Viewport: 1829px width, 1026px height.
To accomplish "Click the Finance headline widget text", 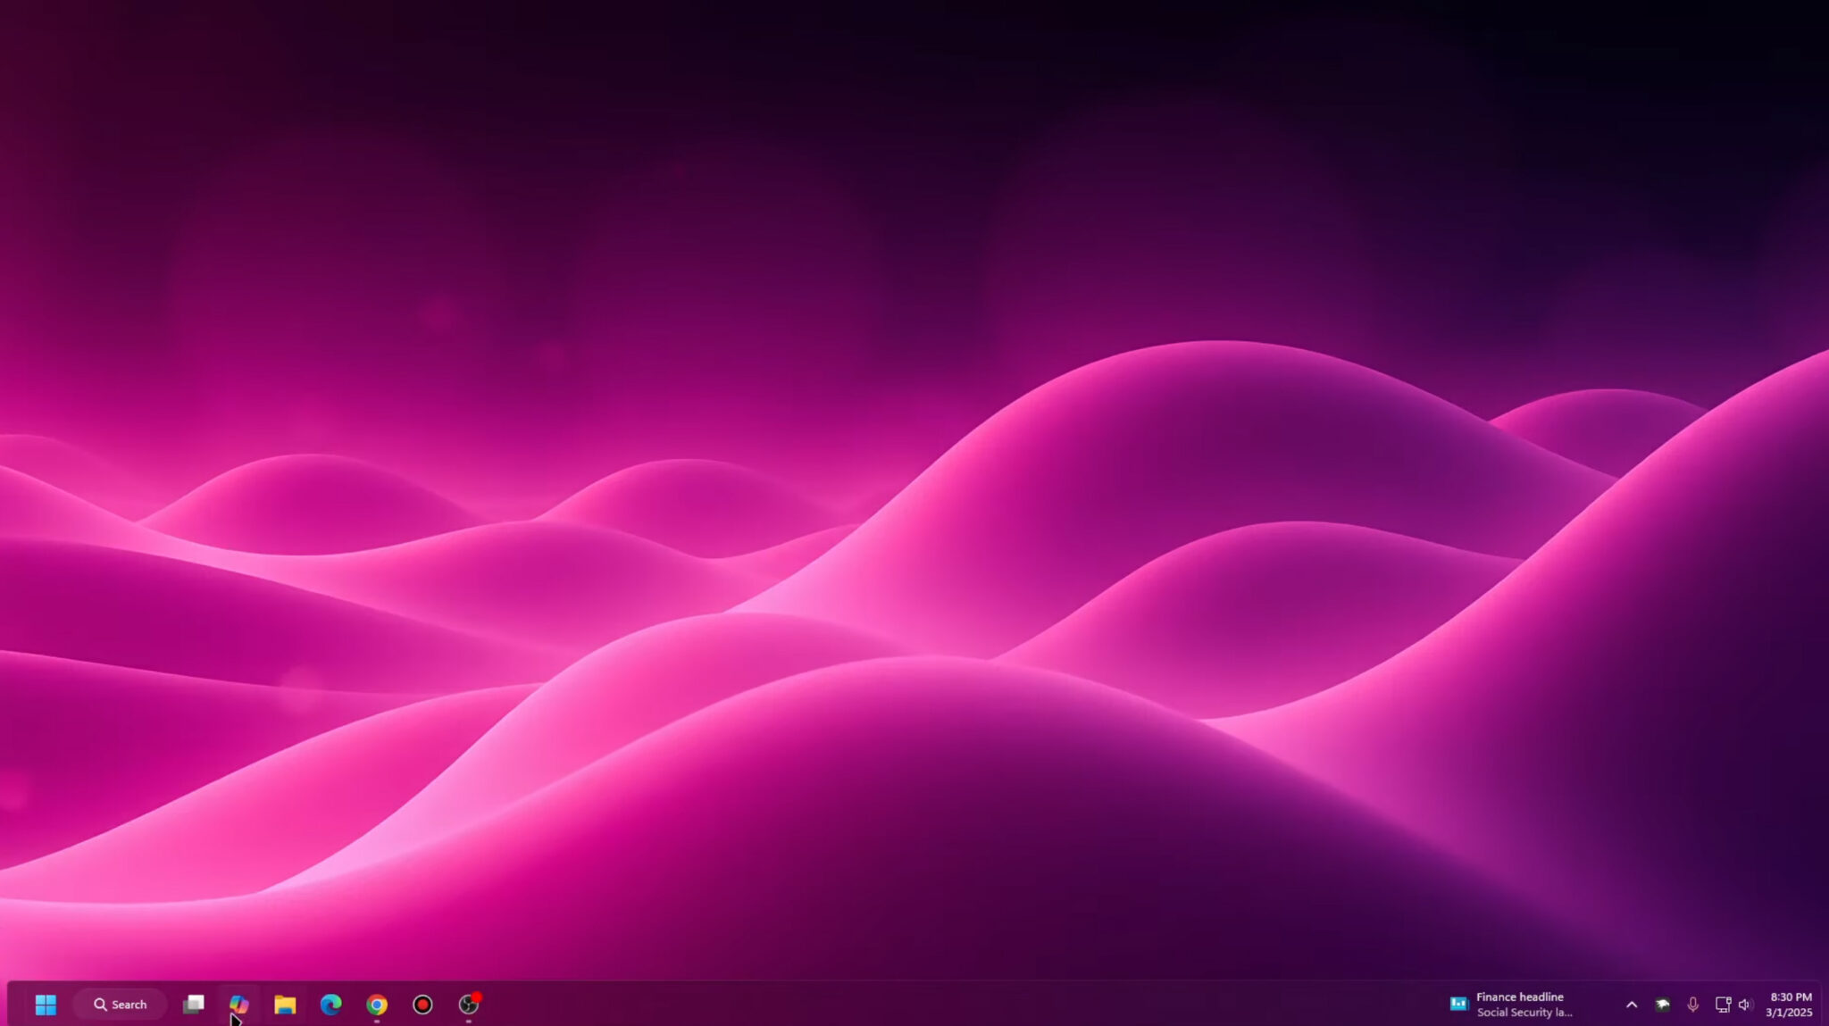I will pyautogui.click(x=1520, y=996).
